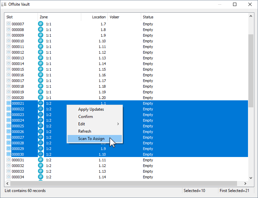Screen dimensions: 258x198
Task: Click the zone @ icon in row 000015
Action: tap(41, 69)
